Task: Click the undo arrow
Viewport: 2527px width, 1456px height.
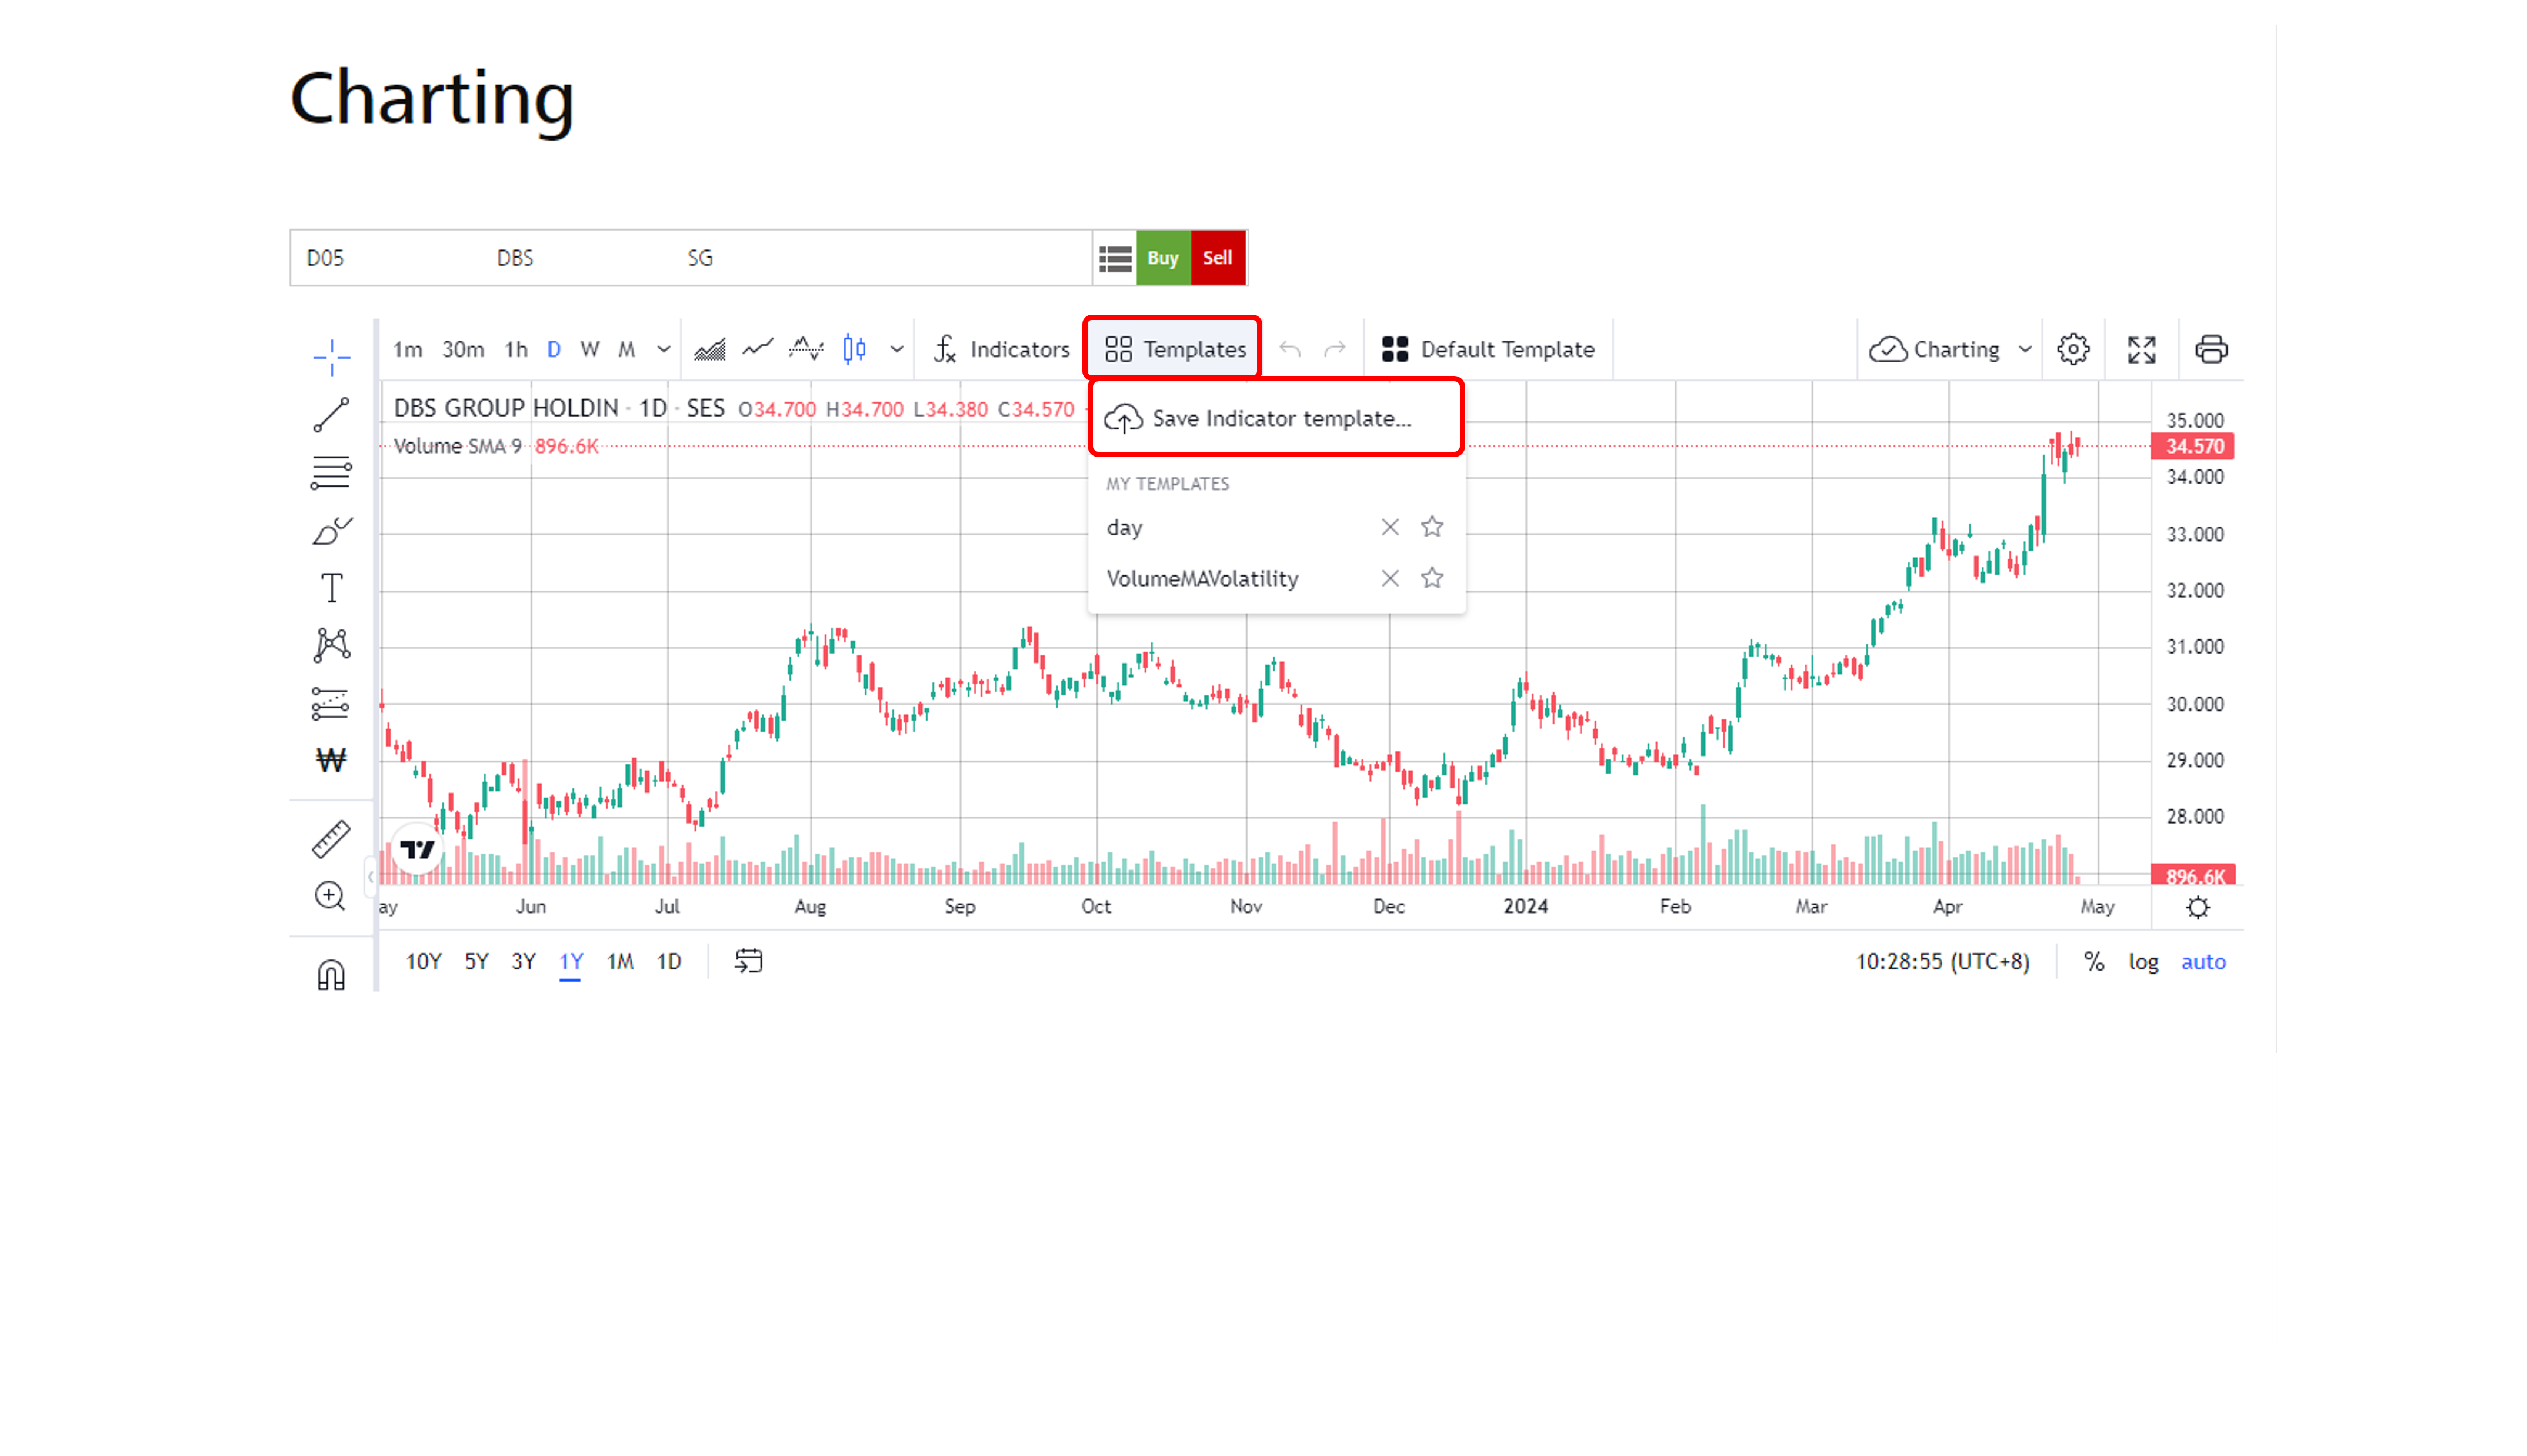Action: click(1289, 349)
